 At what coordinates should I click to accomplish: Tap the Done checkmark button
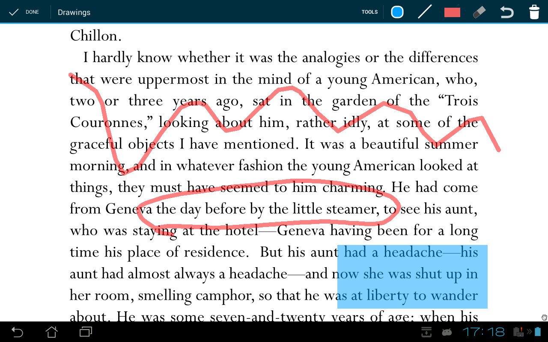pyautogui.click(x=24, y=12)
